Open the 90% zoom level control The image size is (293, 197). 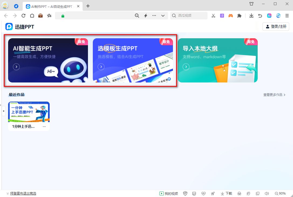(x=280, y=193)
